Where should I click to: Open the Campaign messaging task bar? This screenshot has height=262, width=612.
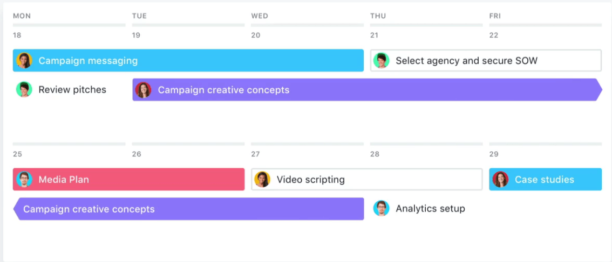point(188,60)
